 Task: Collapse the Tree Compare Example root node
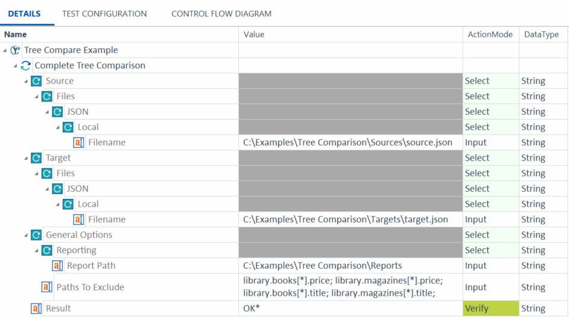pyautogui.click(x=5, y=50)
